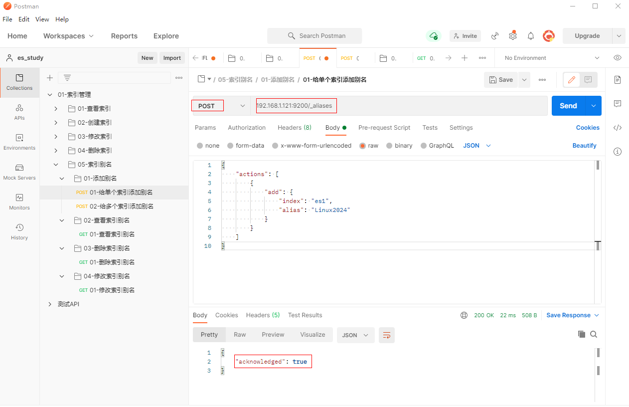Expand the 02-创建索引 folder
629x407 pixels.
tap(56, 123)
